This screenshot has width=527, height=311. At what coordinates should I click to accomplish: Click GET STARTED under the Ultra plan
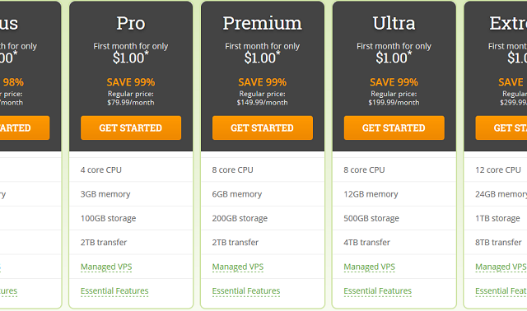coord(394,128)
